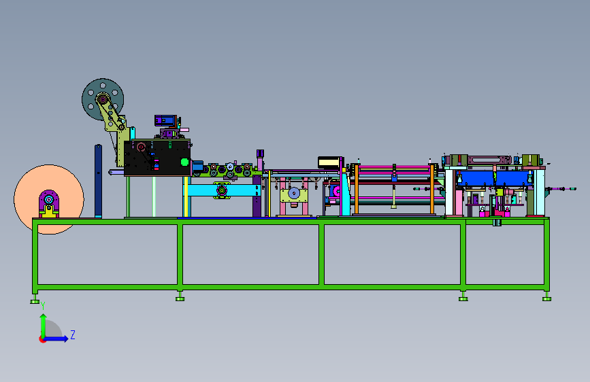Pick the pale yellow rectangular box
The height and width of the screenshot is (382, 590).
(329, 163)
